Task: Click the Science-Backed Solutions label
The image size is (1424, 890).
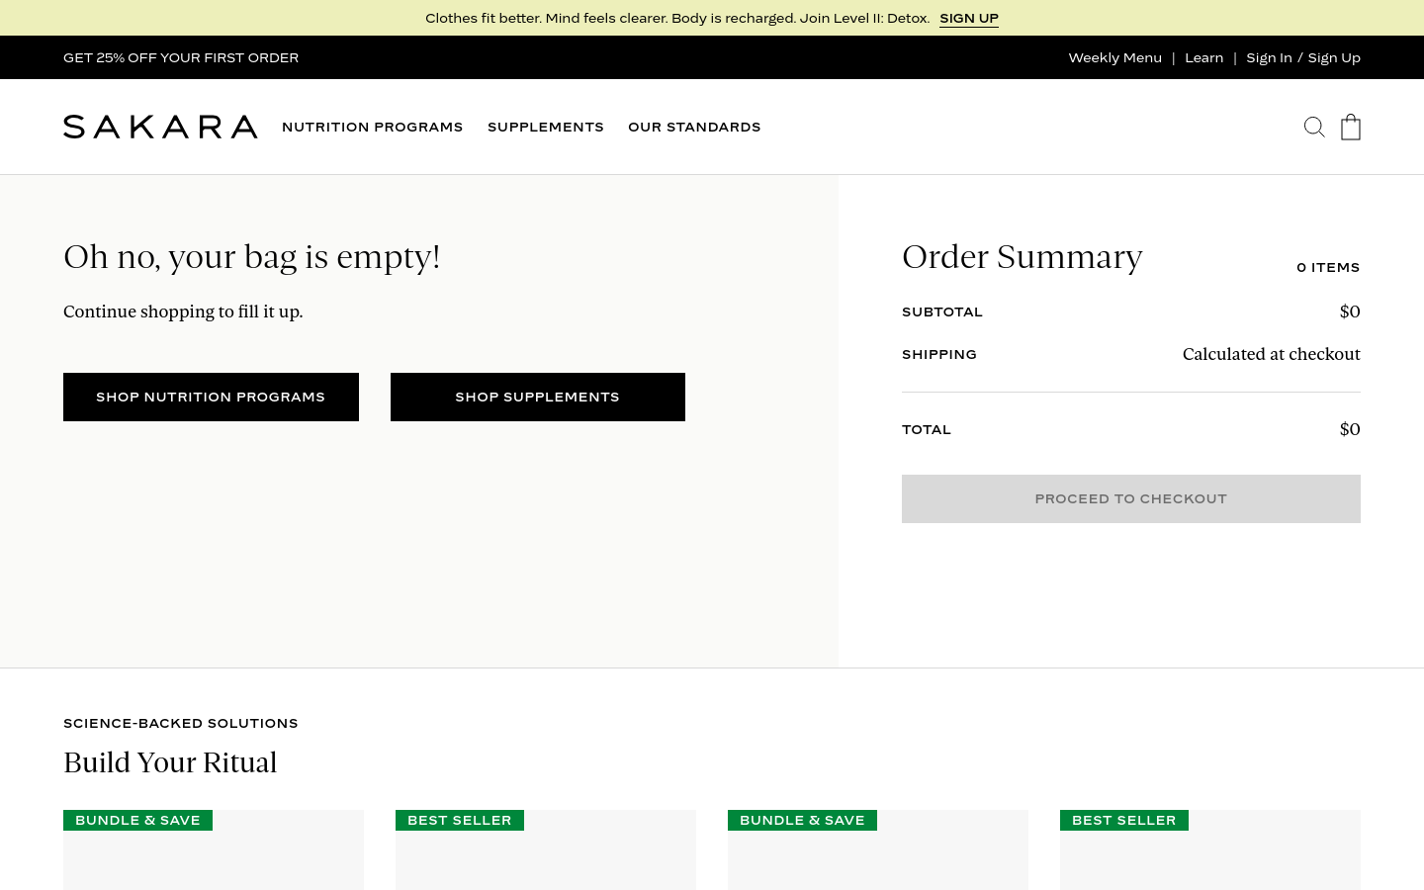Action: pyautogui.click(x=181, y=723)
